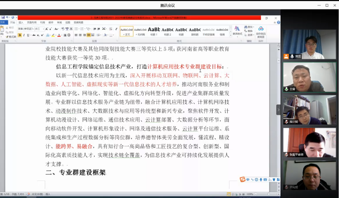Switch to the Page Layout (页面布局) tab
Image resolution: width=339 pixels, height=198 pixels.
(x=32, y=23)
